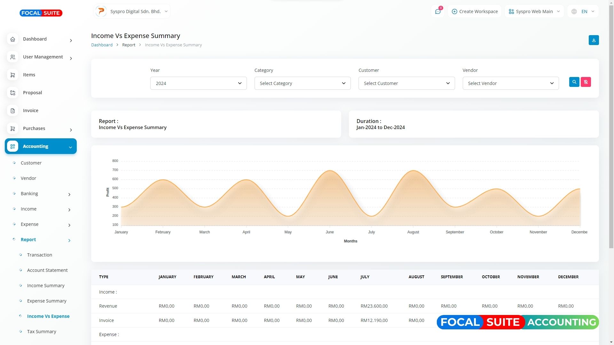This screenshot has height=345, width=614.
Task: Click the Dashboard home icon
Action: click(x=12, y=39)
